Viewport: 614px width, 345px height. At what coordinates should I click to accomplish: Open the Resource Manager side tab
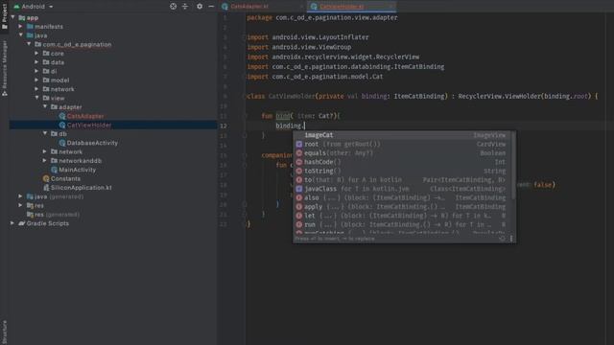(x=4, y=68)
